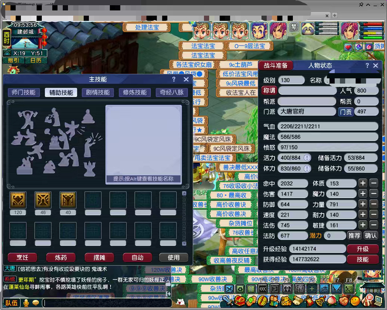Switch to the 奇经八脉 tab

(x=172, y=92)
